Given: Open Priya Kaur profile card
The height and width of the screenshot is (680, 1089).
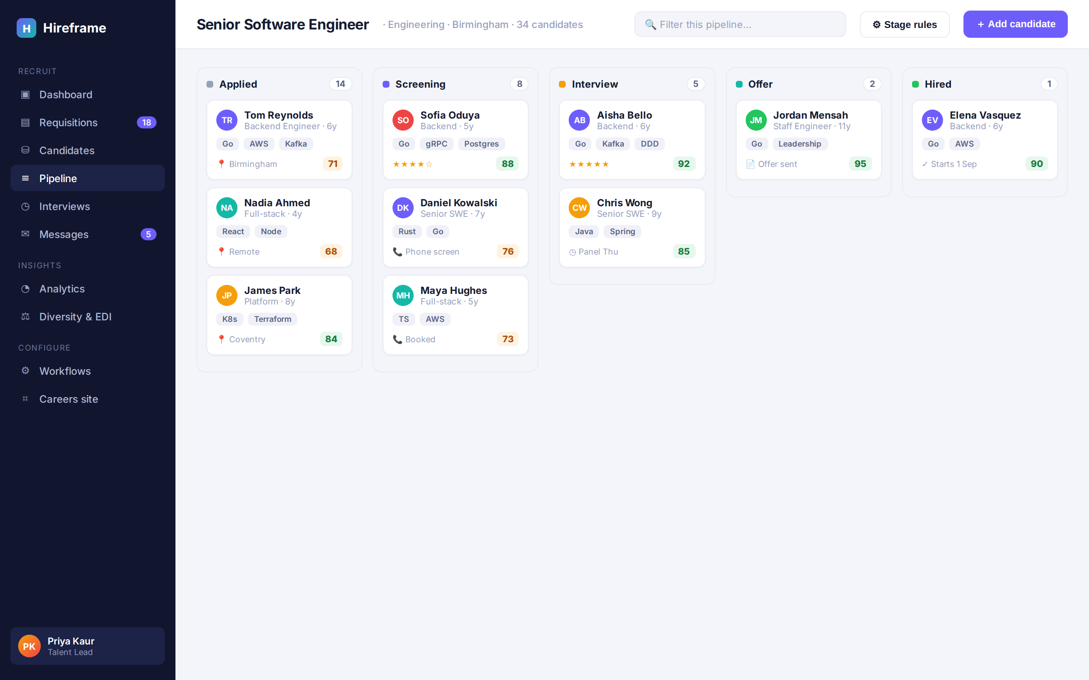Looking at the screenshot, I should tap(88, 646).
